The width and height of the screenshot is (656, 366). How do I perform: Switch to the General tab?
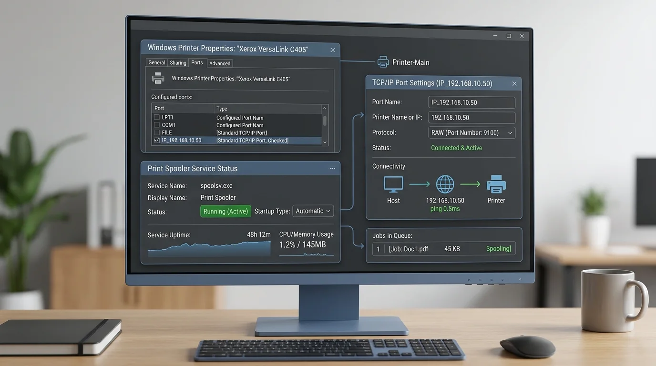(x=156, y=63)
